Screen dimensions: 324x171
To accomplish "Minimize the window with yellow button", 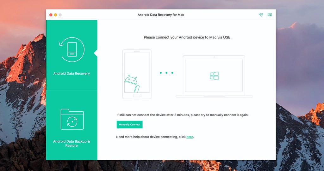I will (x=55, y=15).
